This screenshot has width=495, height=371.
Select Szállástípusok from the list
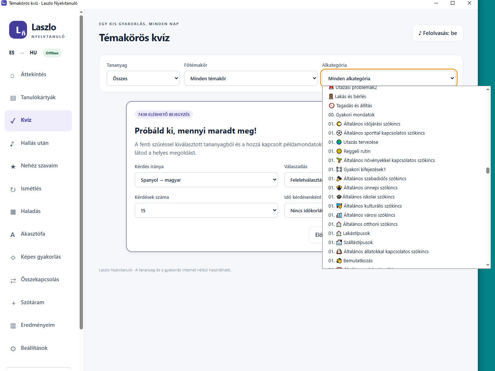(x=404, y=242)
